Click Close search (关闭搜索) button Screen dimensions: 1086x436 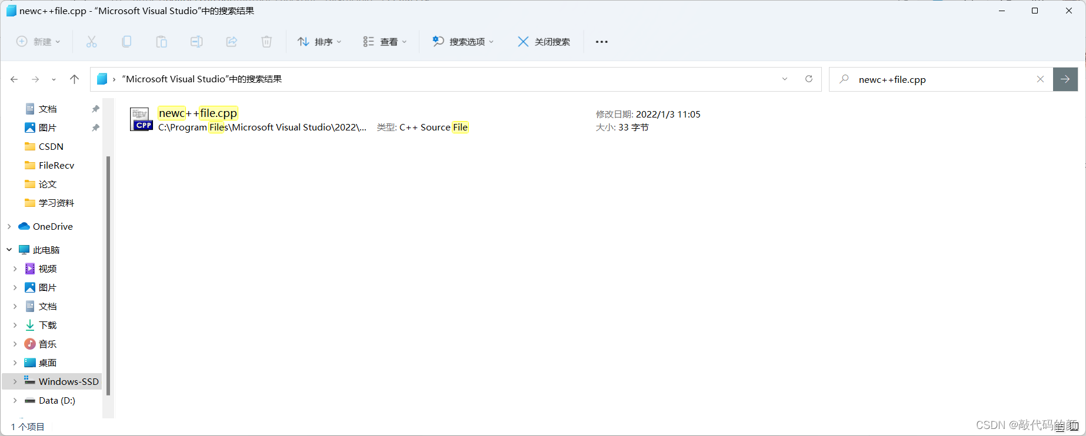point(544,42)
